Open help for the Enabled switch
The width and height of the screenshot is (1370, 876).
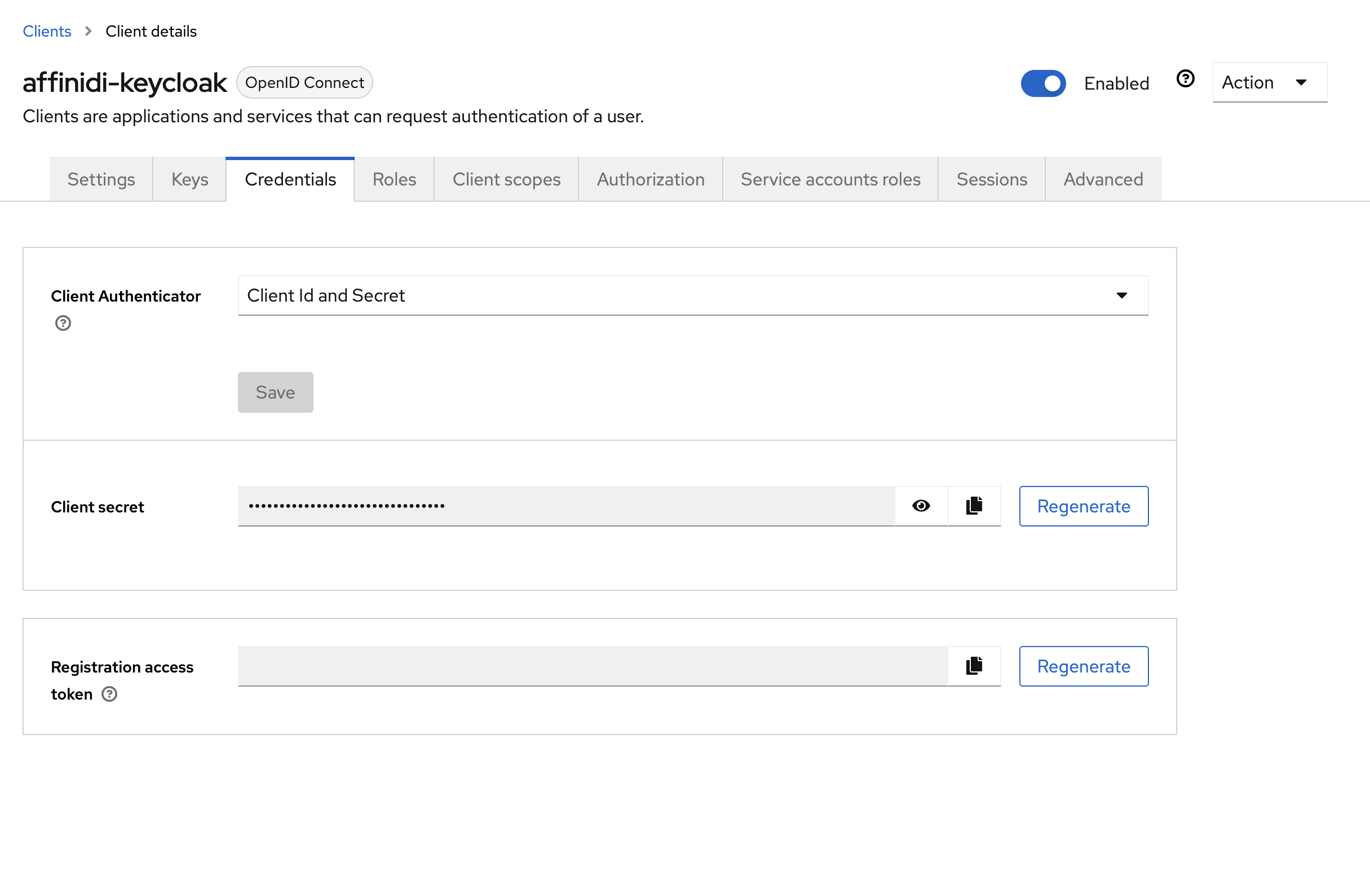tap(1185, 79)
